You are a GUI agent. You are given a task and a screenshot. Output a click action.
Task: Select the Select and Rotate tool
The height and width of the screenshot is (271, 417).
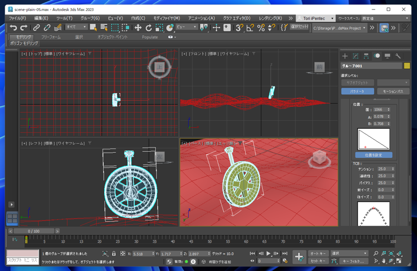coord(149,28)
